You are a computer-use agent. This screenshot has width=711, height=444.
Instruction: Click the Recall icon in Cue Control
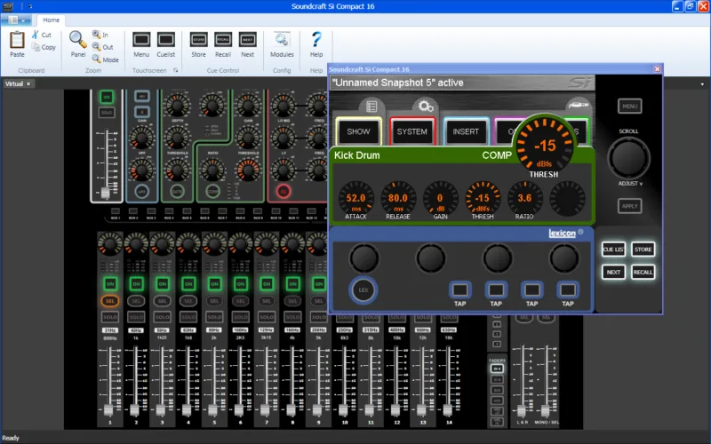coord(223,39)
